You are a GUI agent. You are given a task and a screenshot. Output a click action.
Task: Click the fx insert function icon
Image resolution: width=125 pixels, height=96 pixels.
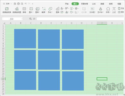[x=34, y=19]
